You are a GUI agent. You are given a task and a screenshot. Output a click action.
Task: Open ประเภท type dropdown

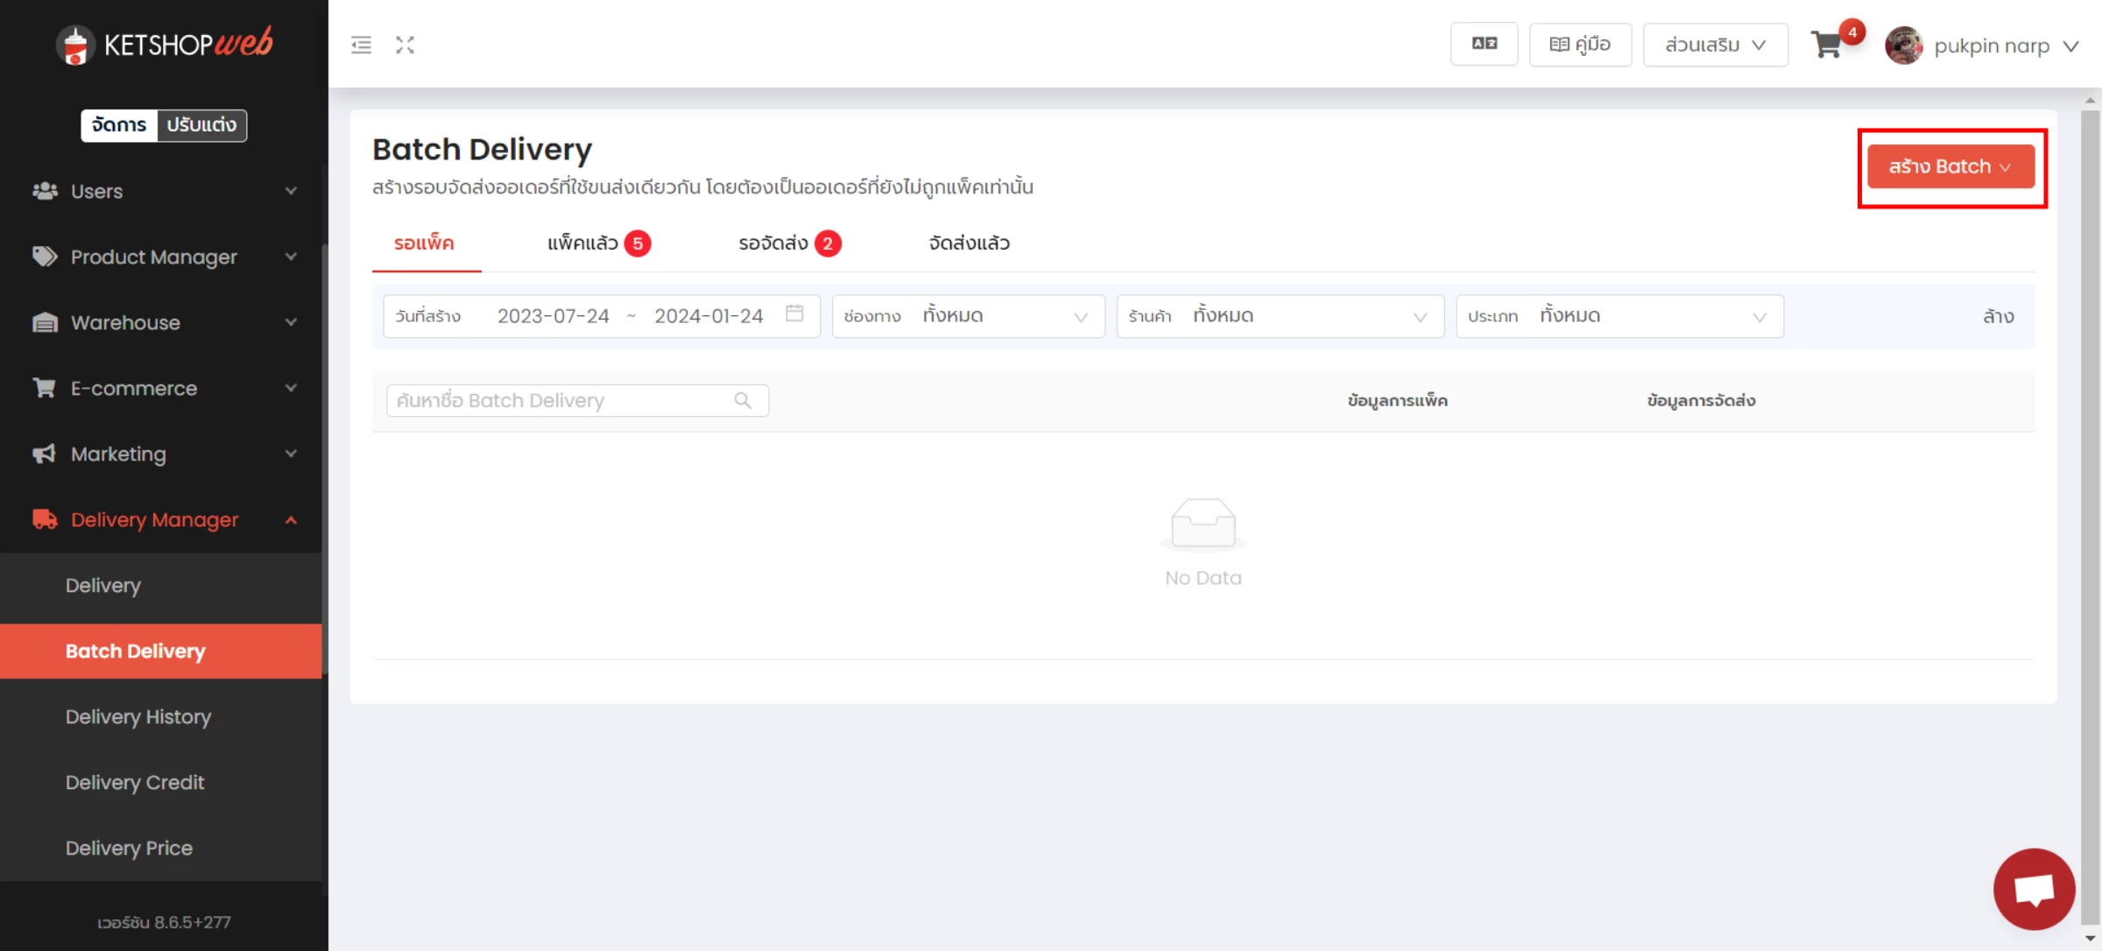(1619, 316)
